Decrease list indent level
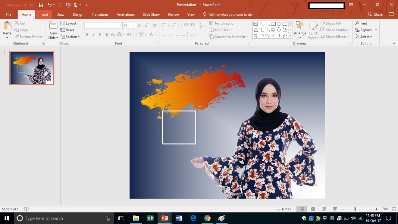The height and width of the screenshot is (224, 398). coord(186,25)
